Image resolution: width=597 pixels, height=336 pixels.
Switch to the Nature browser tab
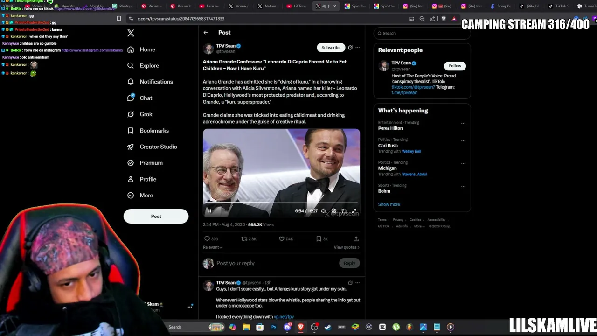pyautogui.click(x=267, y=6)
